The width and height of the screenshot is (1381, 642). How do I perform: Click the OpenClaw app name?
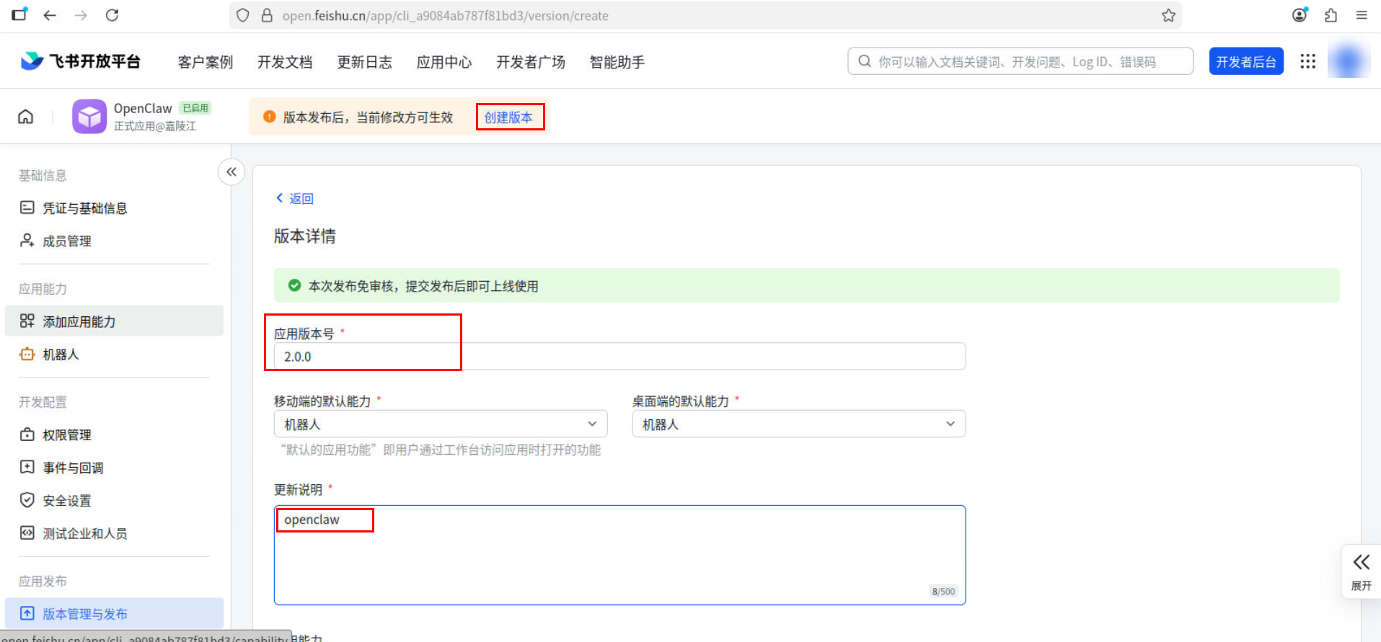click(143, 108)
